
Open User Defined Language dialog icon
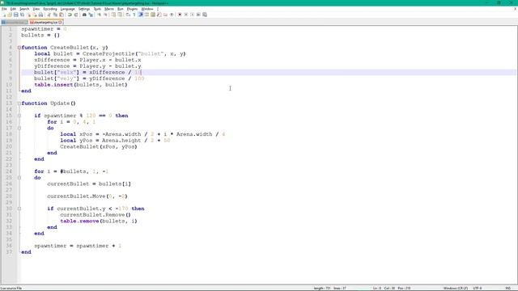click(x=146, y=15)
